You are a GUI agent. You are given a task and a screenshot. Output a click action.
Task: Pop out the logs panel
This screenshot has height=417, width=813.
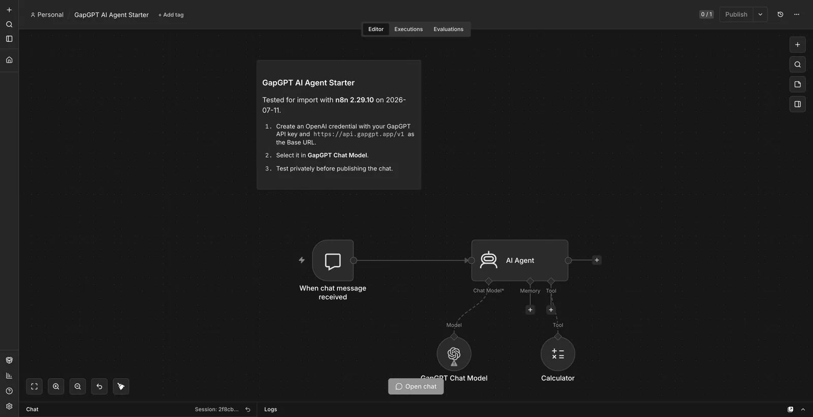791,409
